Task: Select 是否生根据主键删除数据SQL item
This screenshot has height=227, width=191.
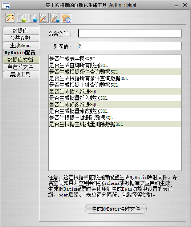Action: click(115, 118)
